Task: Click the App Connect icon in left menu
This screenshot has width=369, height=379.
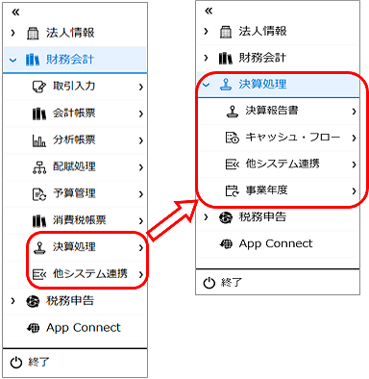Action: coord(34,328)
